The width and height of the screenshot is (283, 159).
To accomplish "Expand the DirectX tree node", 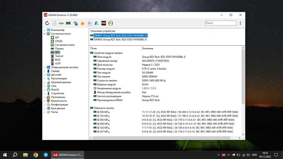I will (x=45, y=90).
